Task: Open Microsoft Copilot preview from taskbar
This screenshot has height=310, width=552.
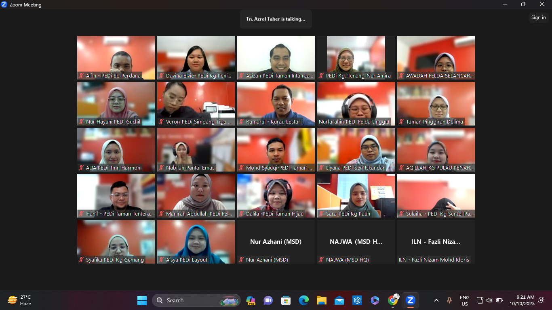Action: 251,300
